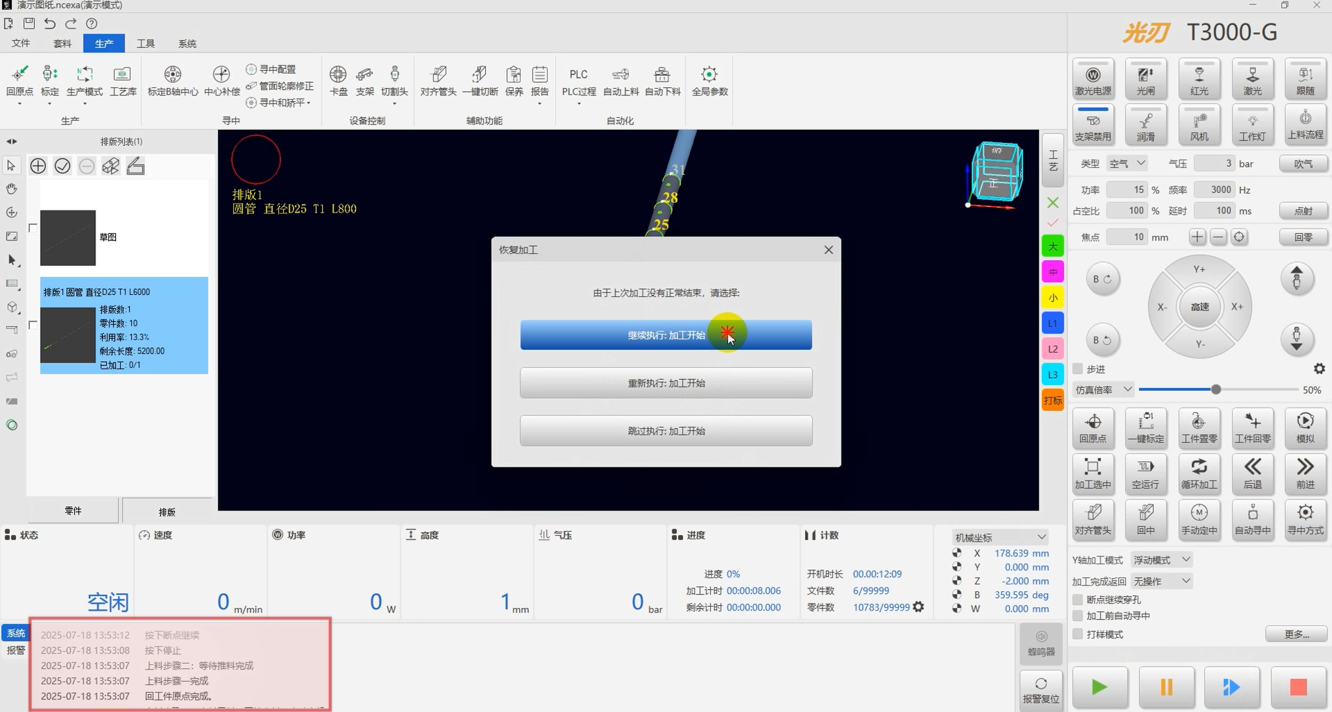
Task: Open the 全局参数 global parameters icon
Action: point(709,81)
